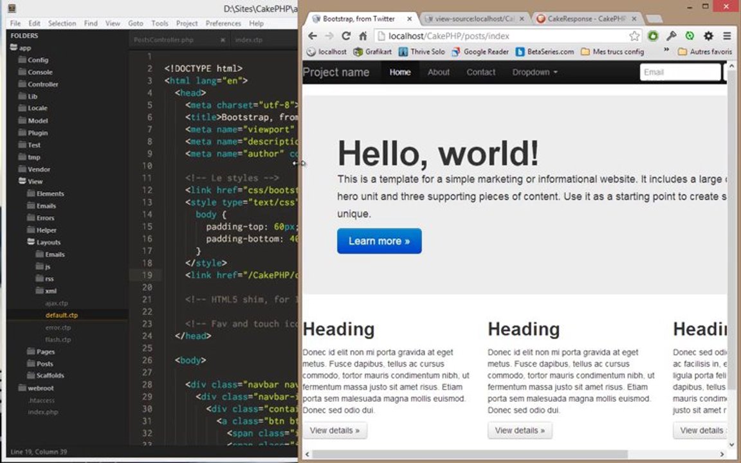Open Edit menu in Sublime Text
The width and height of the screenshot is (741, 463).
(34, 23)
